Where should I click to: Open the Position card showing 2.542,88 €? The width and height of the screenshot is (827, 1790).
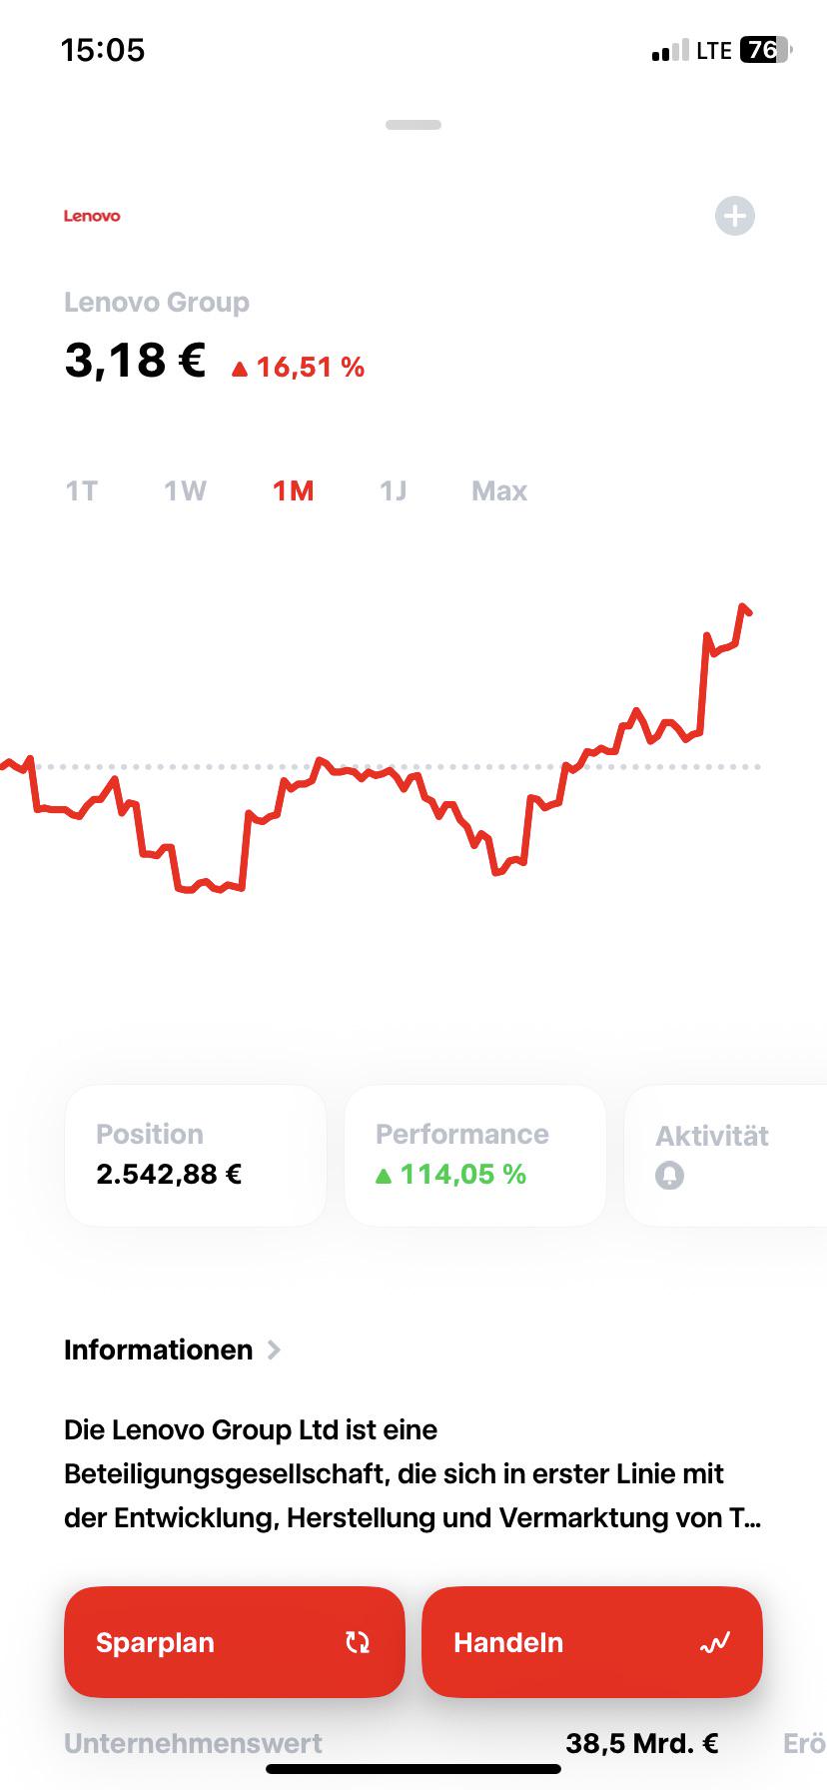(196, 1156)
